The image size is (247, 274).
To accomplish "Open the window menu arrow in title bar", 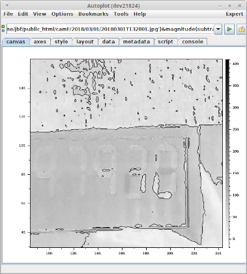I will pyautogui.click(x=7, y=5).
